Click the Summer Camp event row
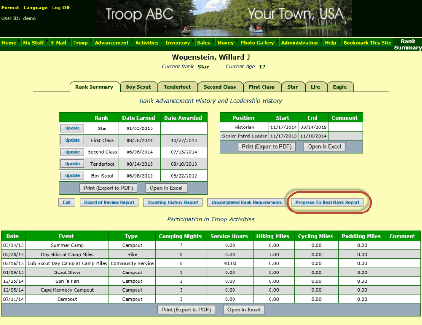The width and height of the screenshot is (422, 325). [x=211, y=245]
